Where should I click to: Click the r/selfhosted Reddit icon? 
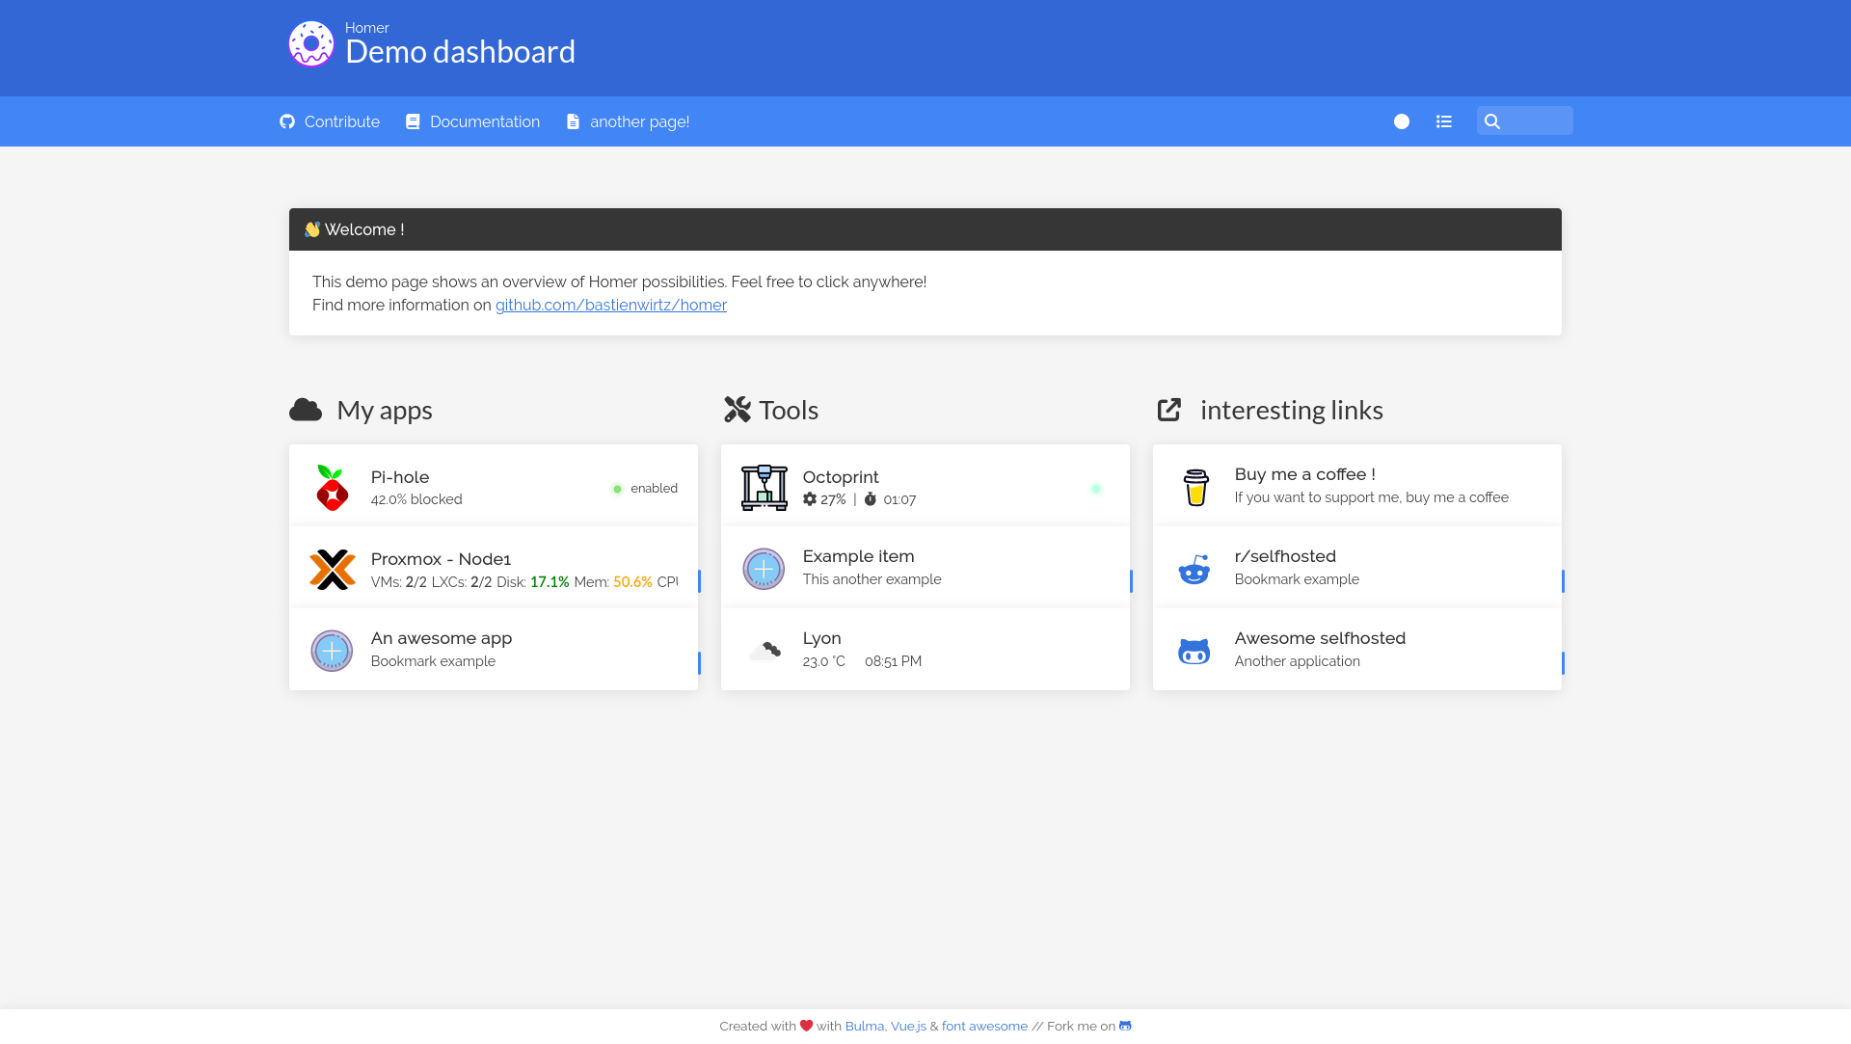(1194, 569)
